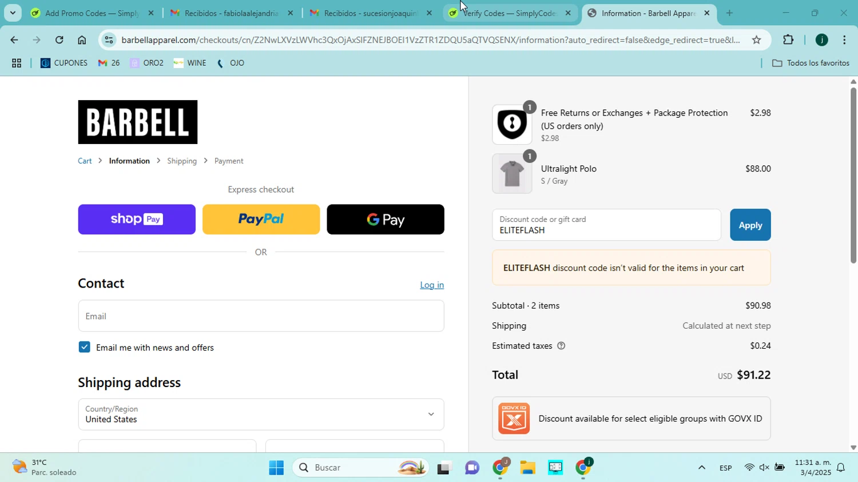Open the GOVX ID discount banner text
Screen dimensions: 858x482
click(x=650, y=419)
